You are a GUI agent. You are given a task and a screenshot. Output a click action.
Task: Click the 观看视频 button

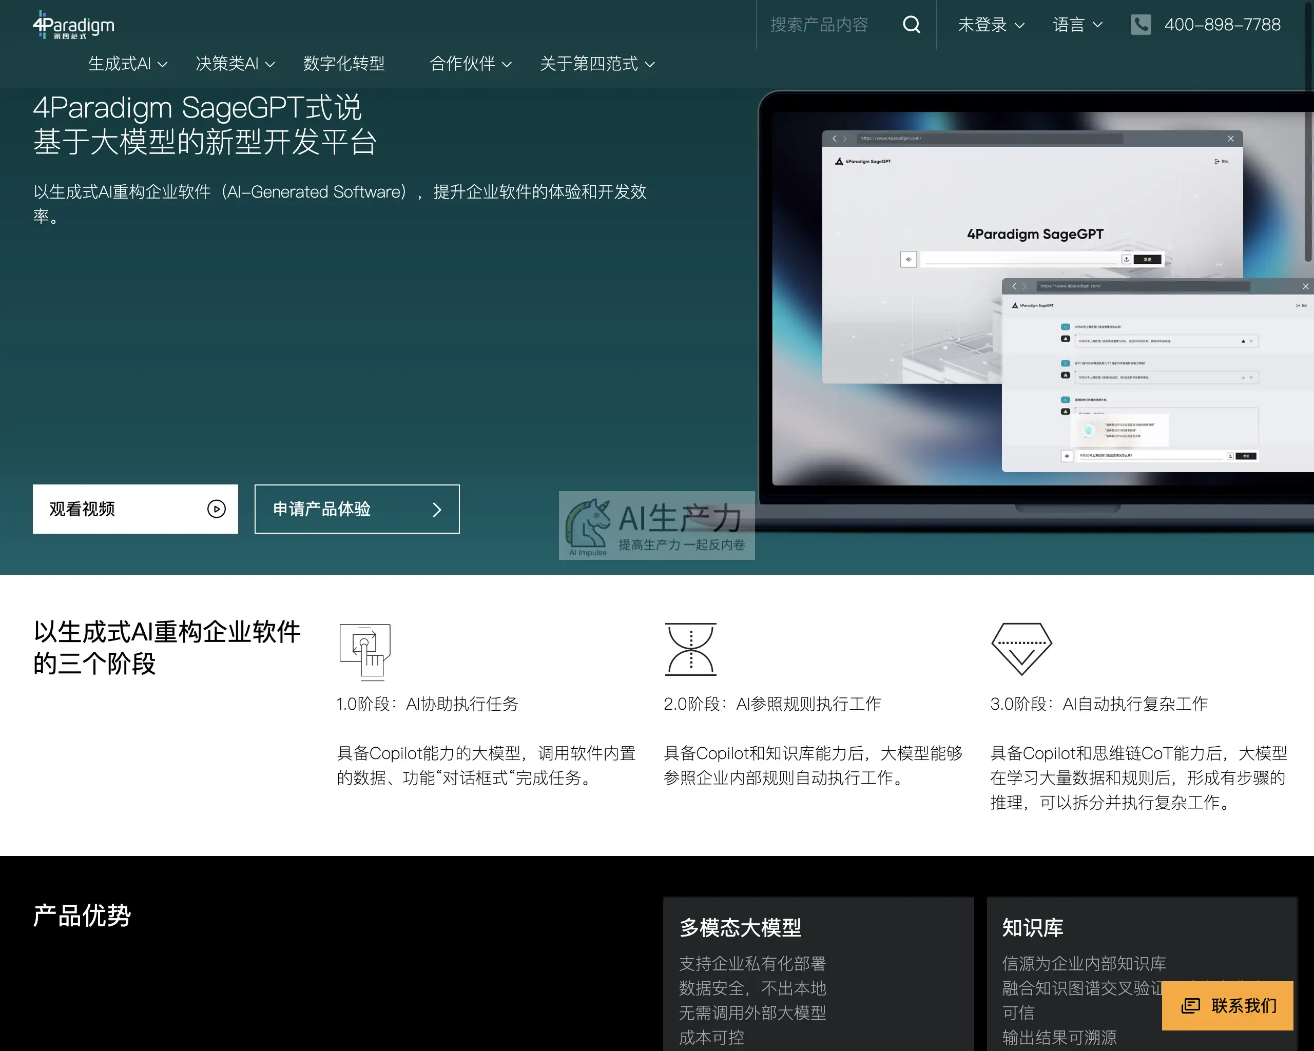[x=136, y=509]
